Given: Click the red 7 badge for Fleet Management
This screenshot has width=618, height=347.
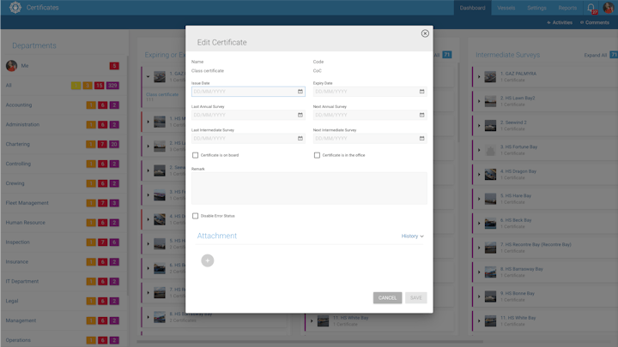Looking at the screenshot, I should coord(102,203).
